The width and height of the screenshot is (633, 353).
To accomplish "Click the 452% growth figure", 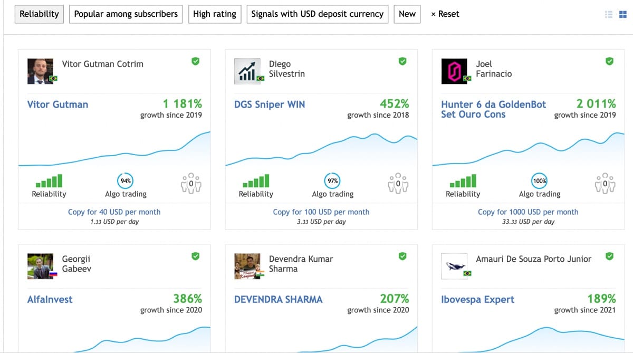I will tap(395, 103).
